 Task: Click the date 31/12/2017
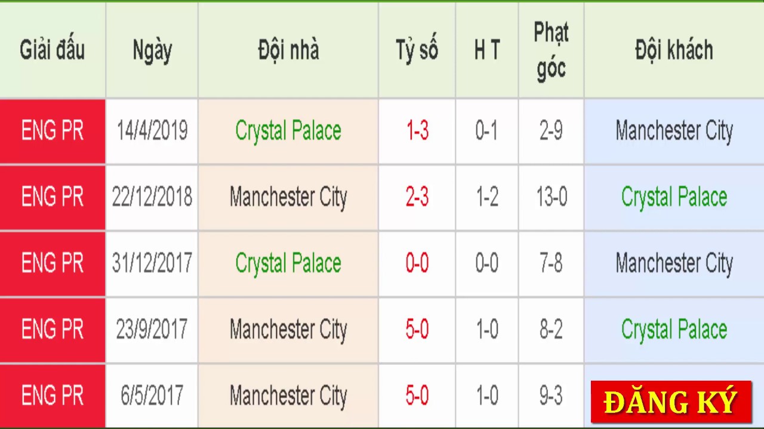(x=152, y=263)
